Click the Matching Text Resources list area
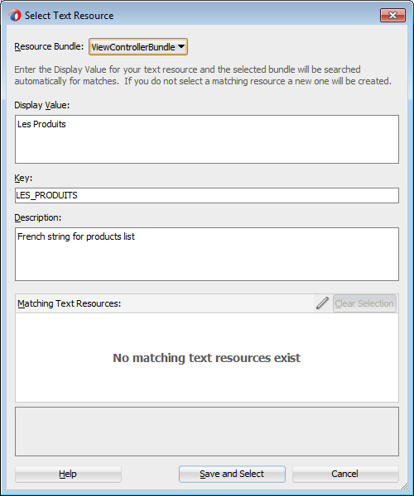This screenshot has width=414, height=496. coord(207,357)
